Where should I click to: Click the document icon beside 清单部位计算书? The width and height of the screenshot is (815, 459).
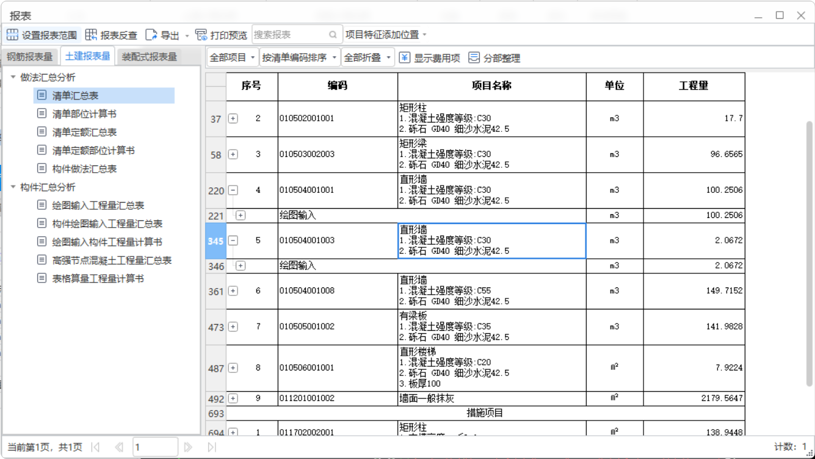[42, 114]
